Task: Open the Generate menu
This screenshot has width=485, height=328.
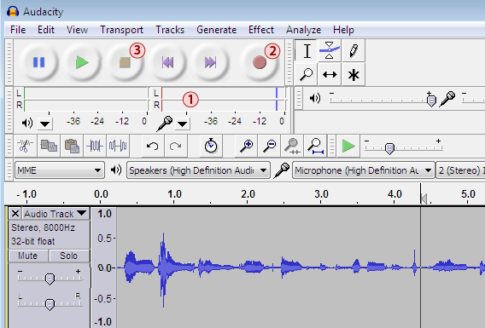Action: click(217, 30)
